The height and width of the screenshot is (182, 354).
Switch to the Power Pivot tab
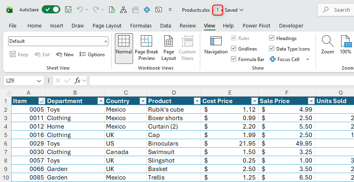coord(256,26)
